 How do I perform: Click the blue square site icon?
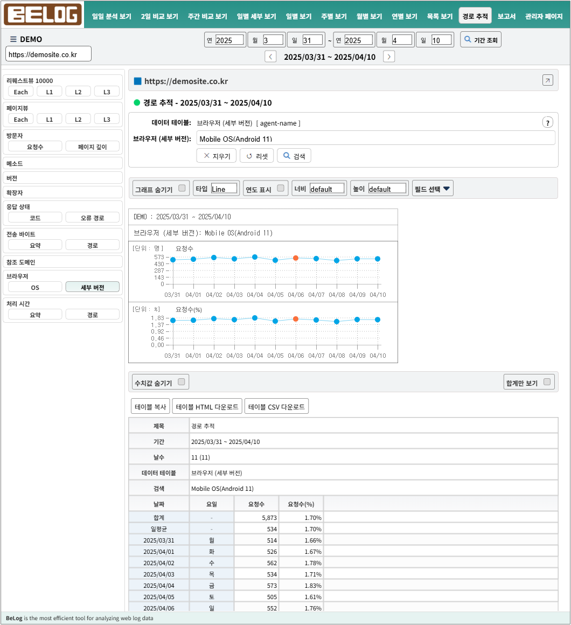(x=138, y=81)
